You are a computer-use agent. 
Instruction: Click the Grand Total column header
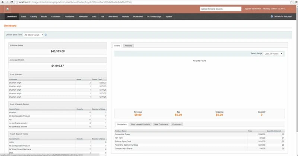[97, 79]
